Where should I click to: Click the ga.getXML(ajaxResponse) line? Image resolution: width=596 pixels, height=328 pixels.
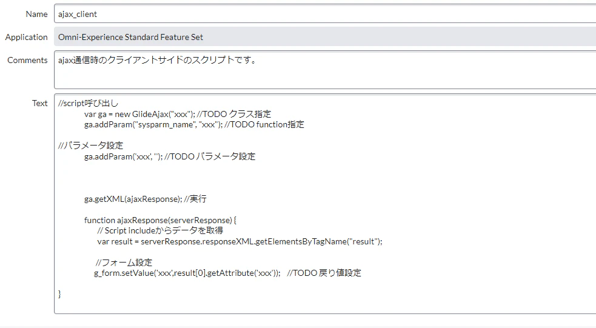pyautogui.click(x=145, y=199)
